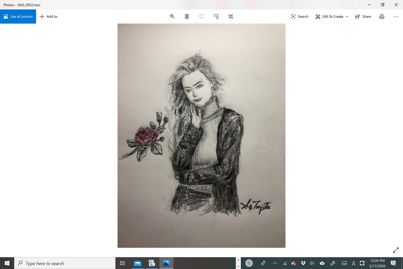The width and height of the screenshot is (403, 269).
Task: Enter fullscreen with the diagonal arrows icon
Action: [396, 250]
